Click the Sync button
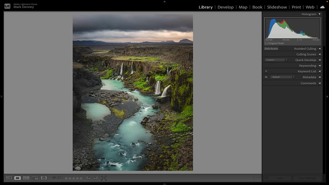The height and width of the screenshot is (185, 329). 280,178
